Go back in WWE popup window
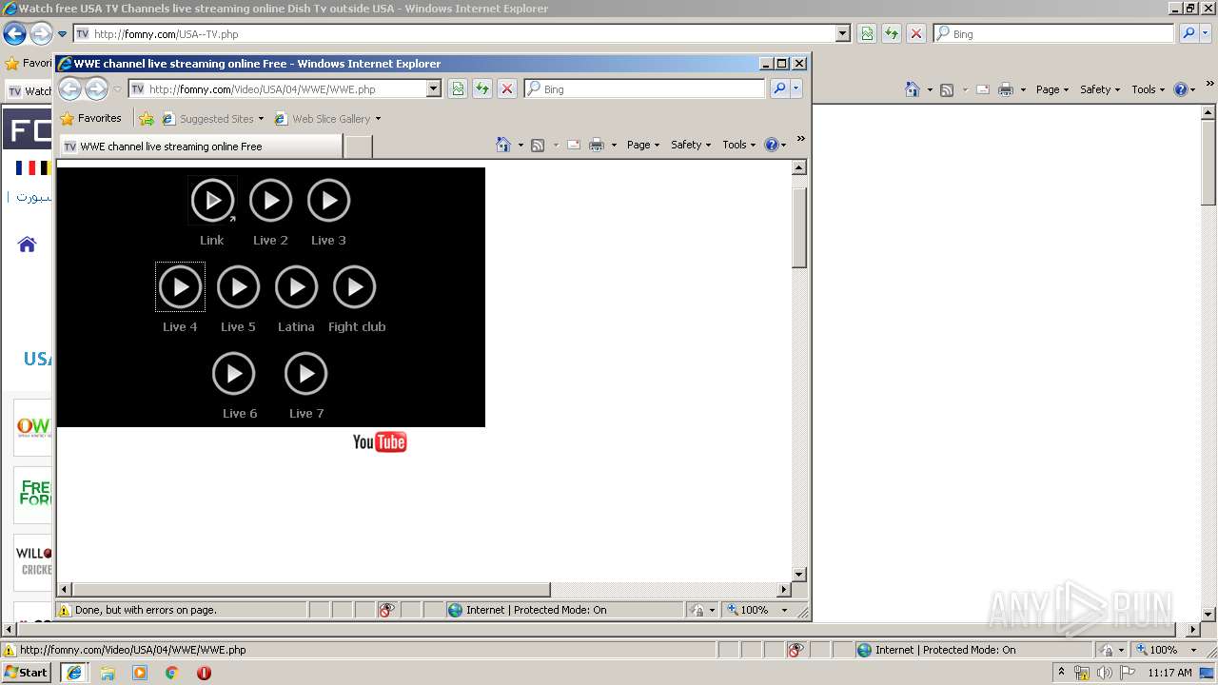 pos(69,88)
